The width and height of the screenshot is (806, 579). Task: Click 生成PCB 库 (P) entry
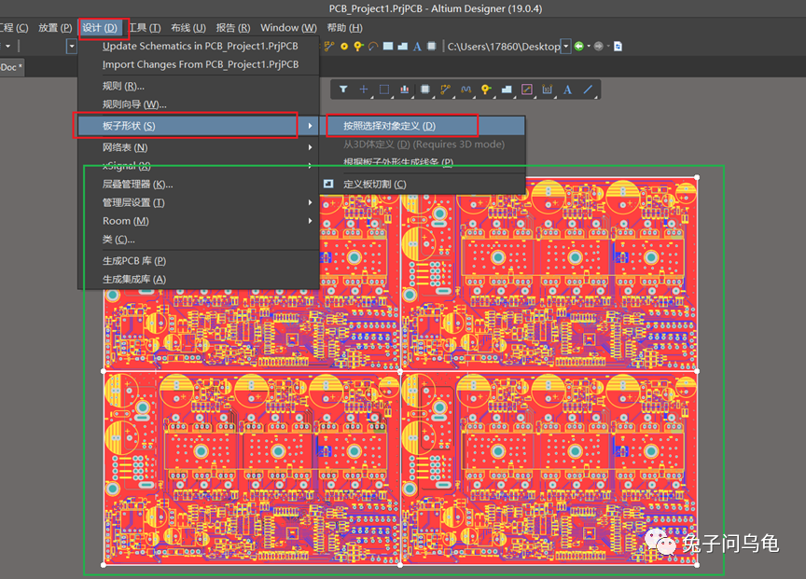(x=134, y=261)
